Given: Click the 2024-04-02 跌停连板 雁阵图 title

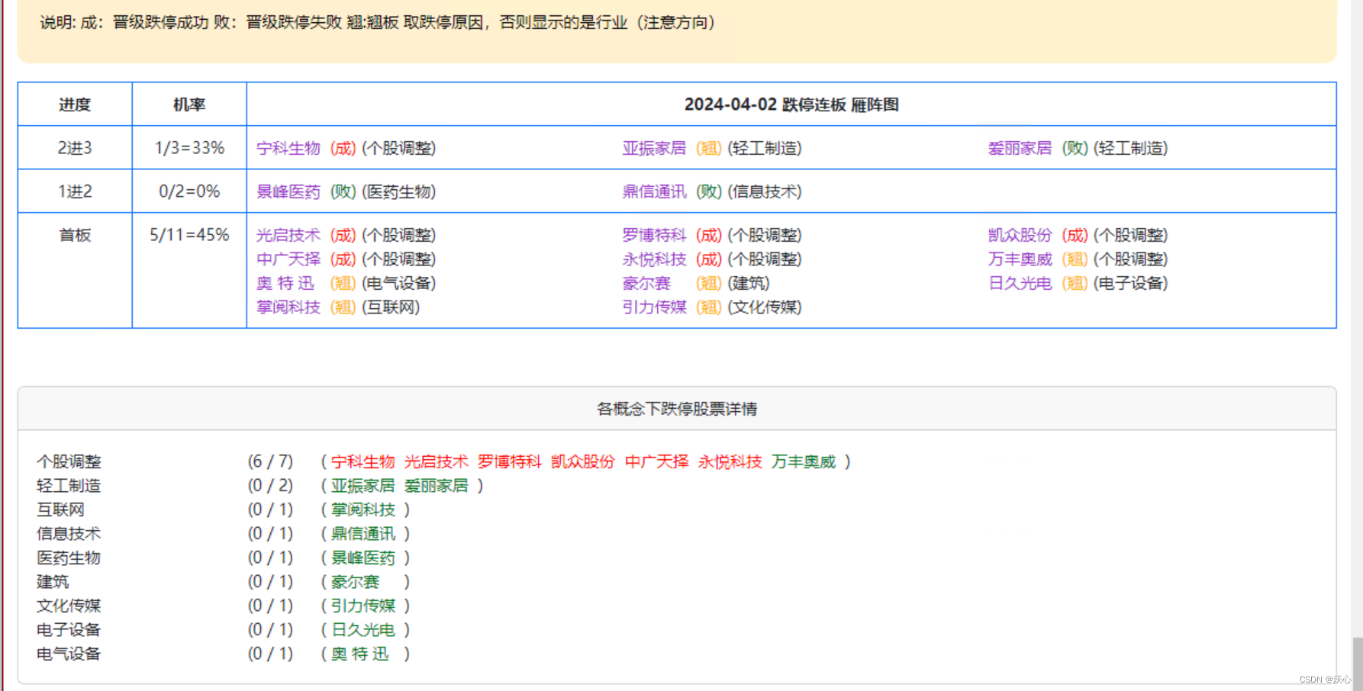Looking at the screenshot, I should coord(791,104).
